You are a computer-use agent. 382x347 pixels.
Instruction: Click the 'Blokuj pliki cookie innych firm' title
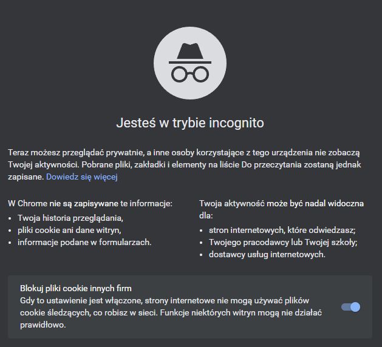click(x=76, y=288)
